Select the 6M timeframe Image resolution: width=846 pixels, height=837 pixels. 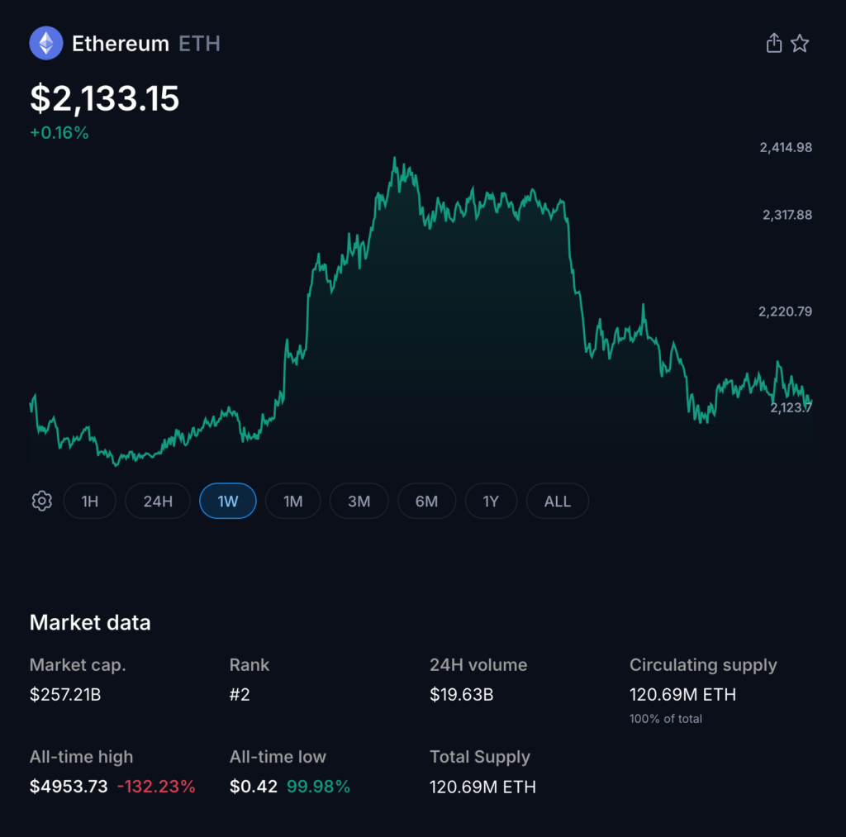tap(426, 501)
